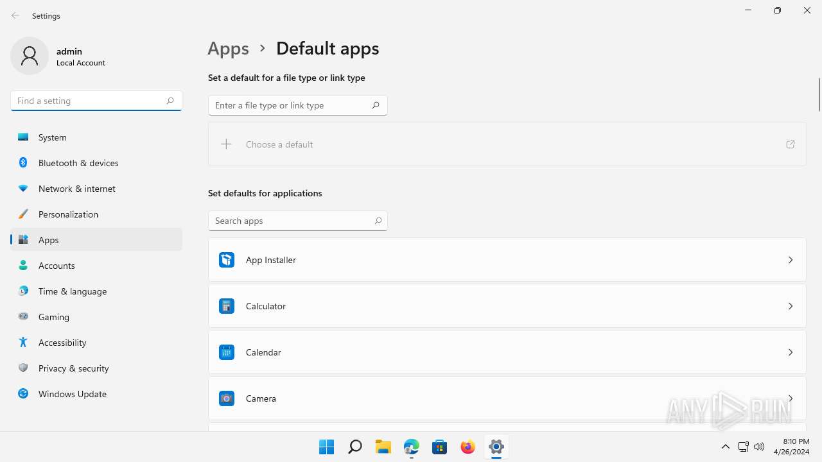Open Microsoft Store from taskbar

click(x=440, y=447)
